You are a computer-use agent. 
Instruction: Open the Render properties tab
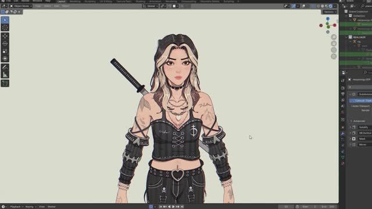pos(342,88)
